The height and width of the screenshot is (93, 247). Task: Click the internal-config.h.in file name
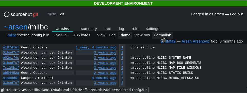tap(33, 35)
